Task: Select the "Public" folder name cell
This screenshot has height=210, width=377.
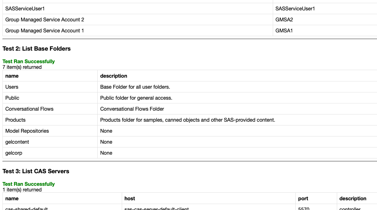Action: (12, 98)
